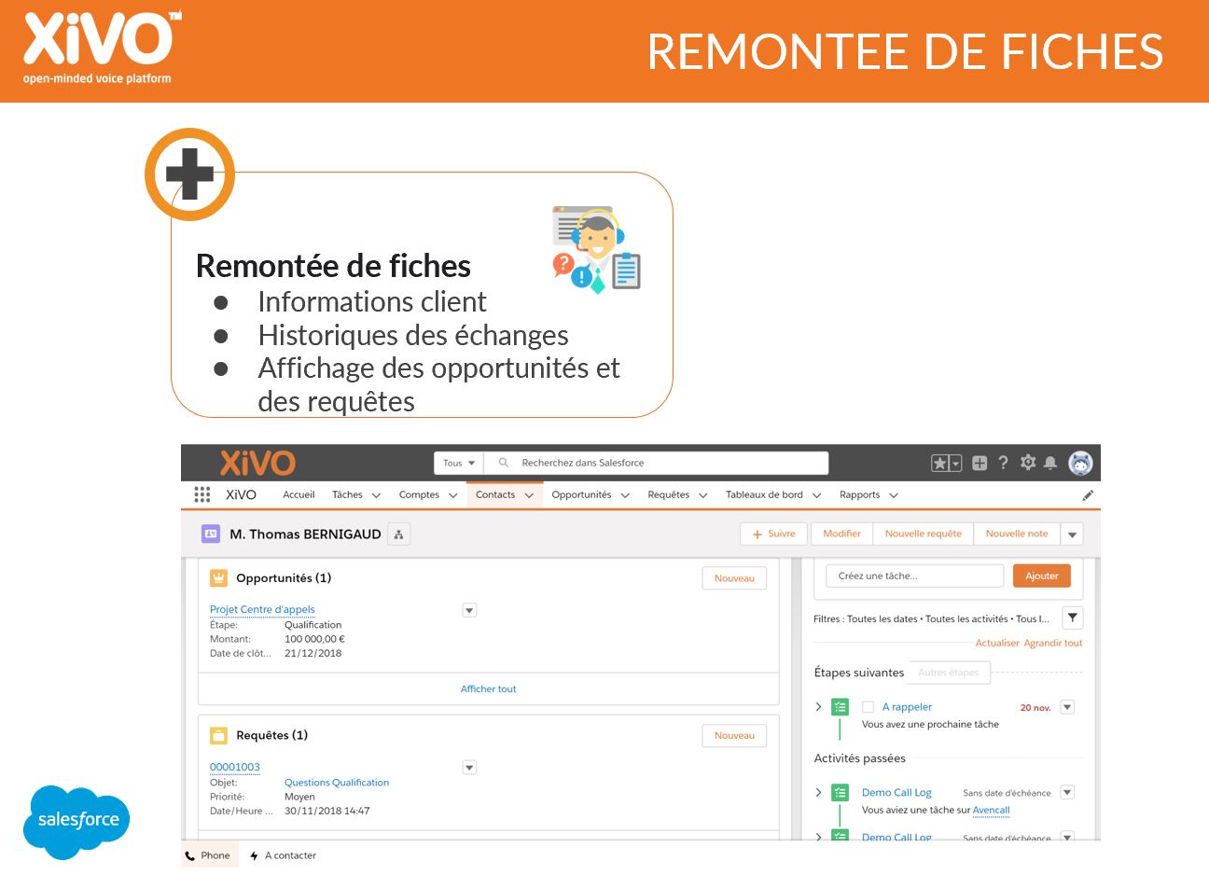1209x875 pixels.
Task: Open the Rapports tab dropdown arrow
Action: [893, 495]
